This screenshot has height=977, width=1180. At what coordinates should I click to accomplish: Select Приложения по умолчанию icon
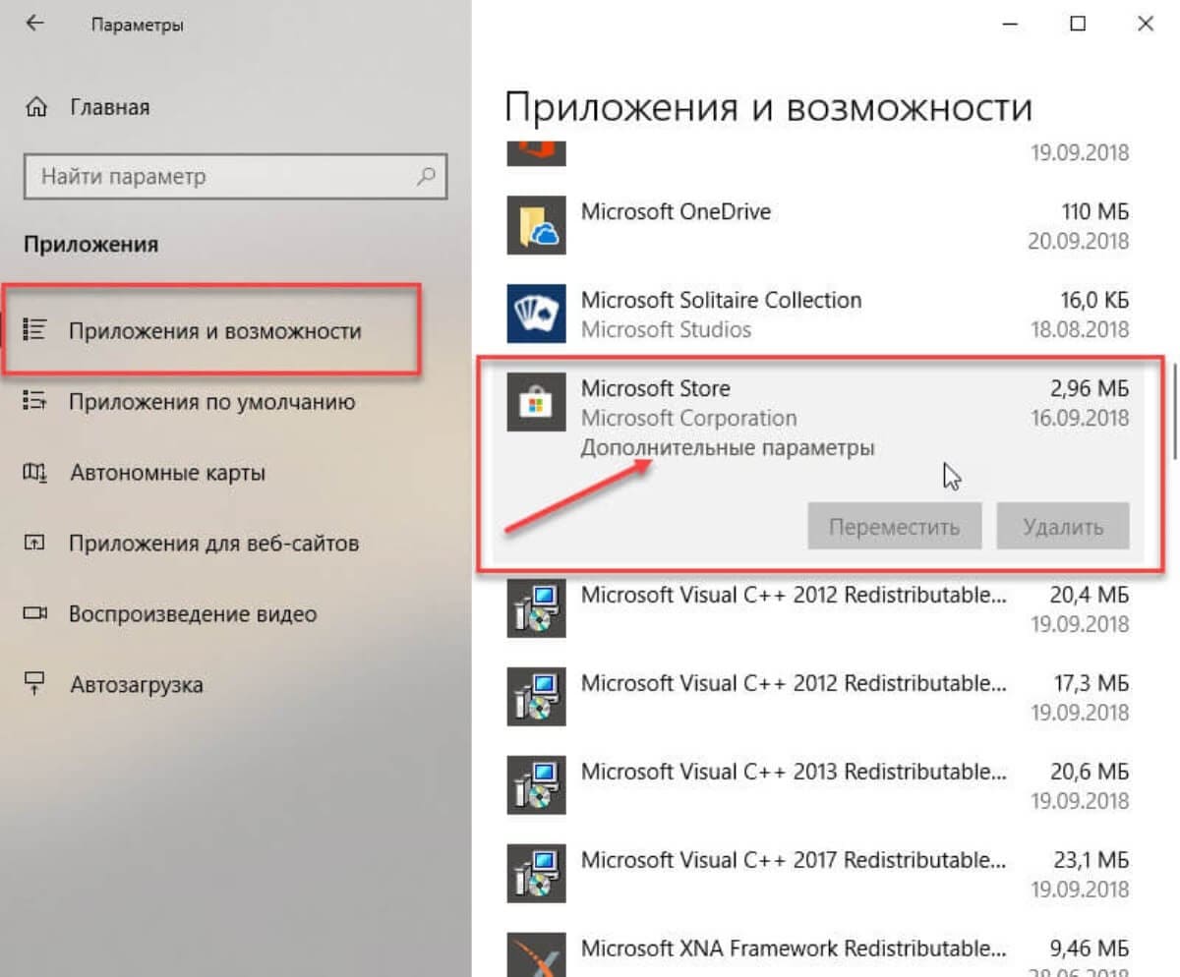35,402
